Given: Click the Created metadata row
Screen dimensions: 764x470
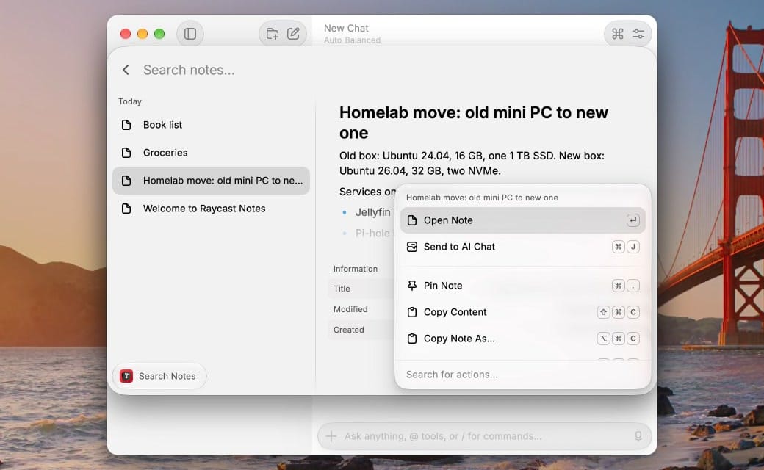Looking at the screenshot, I should pyautogui.click(x=361, y=330).
